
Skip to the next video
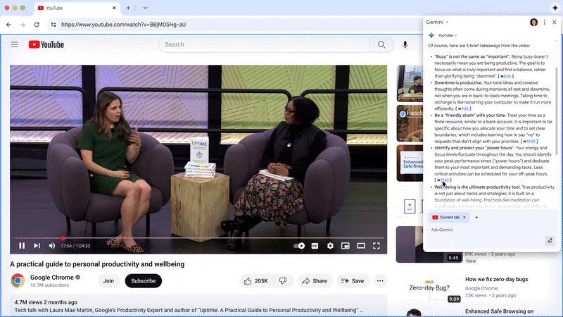[37, 246]
